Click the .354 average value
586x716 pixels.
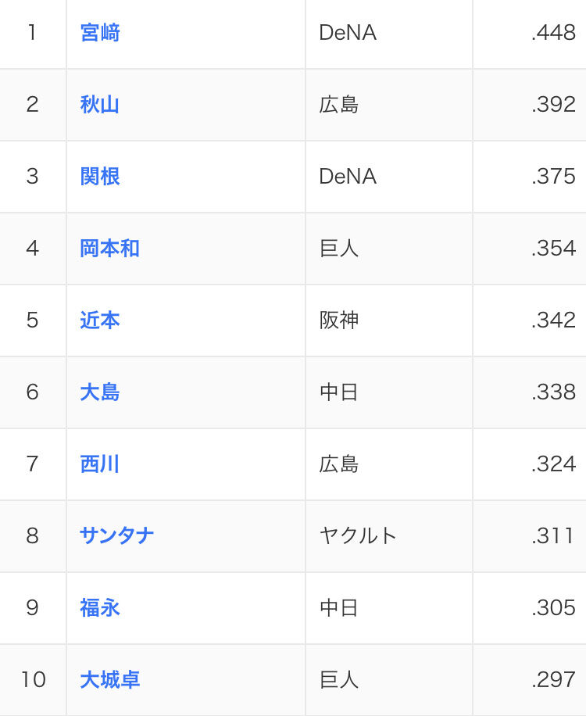(553, 249)
